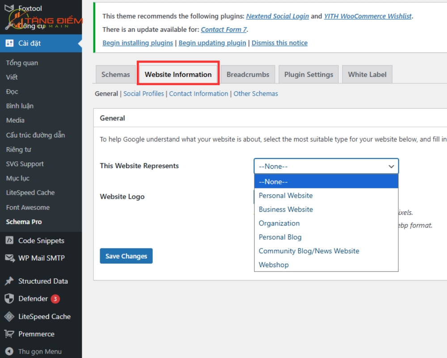Open Cài đặt menu in sidebar
The height and width of the screenshot is (358, 447).
[x=41, y=43]
